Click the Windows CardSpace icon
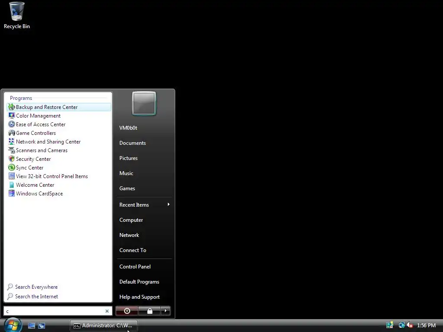 coord(12,193)
